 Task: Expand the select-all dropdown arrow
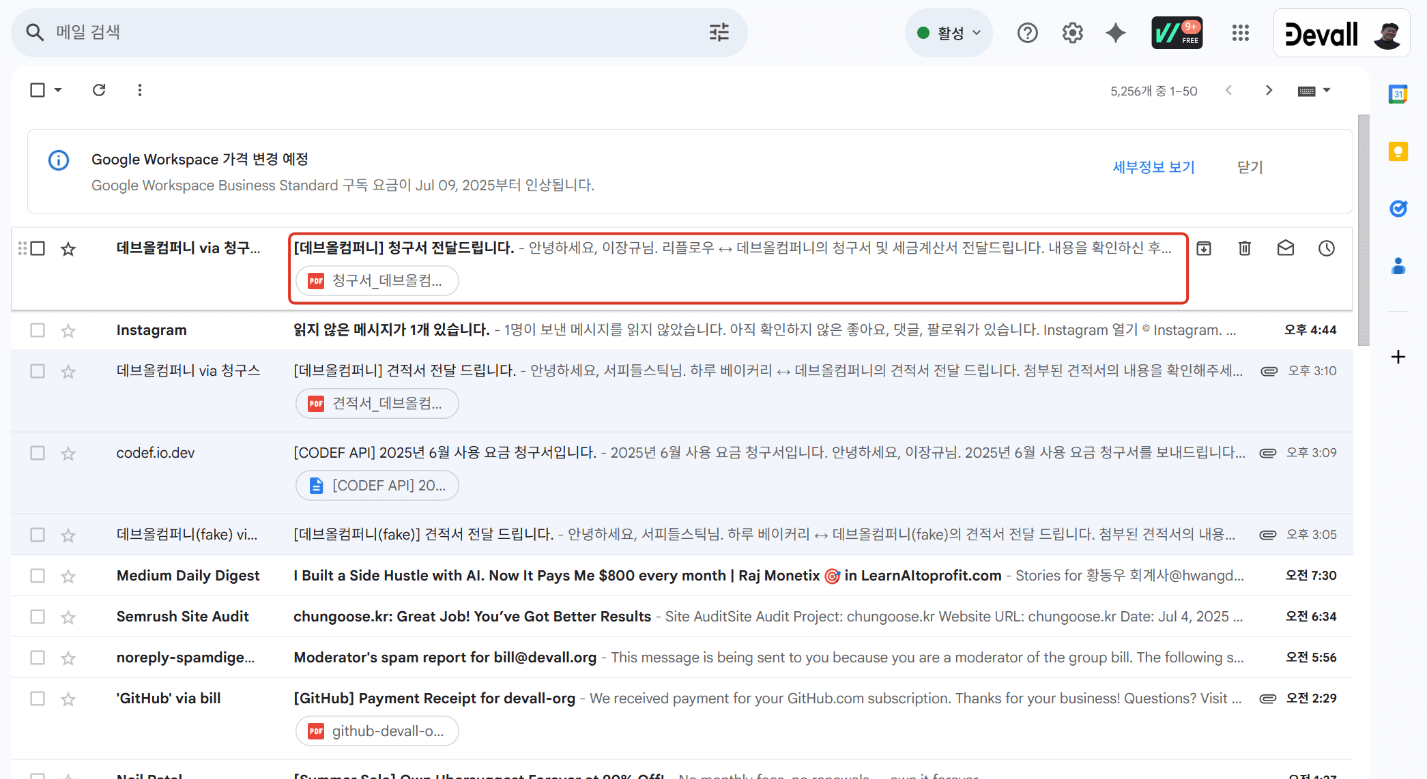[58, 90]
